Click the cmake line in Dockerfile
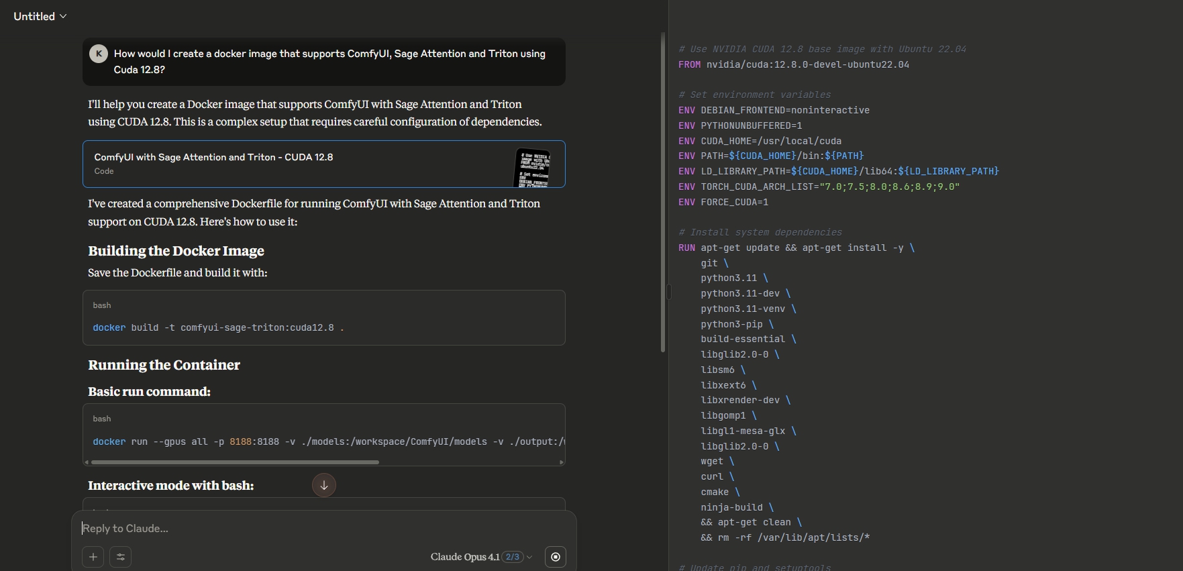1183x571 pixels. click(x=720, y=492)
